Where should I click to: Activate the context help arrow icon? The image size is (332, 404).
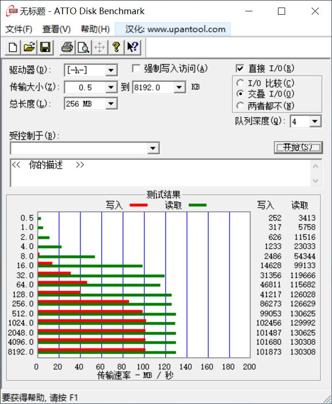(x=133, y=47)
